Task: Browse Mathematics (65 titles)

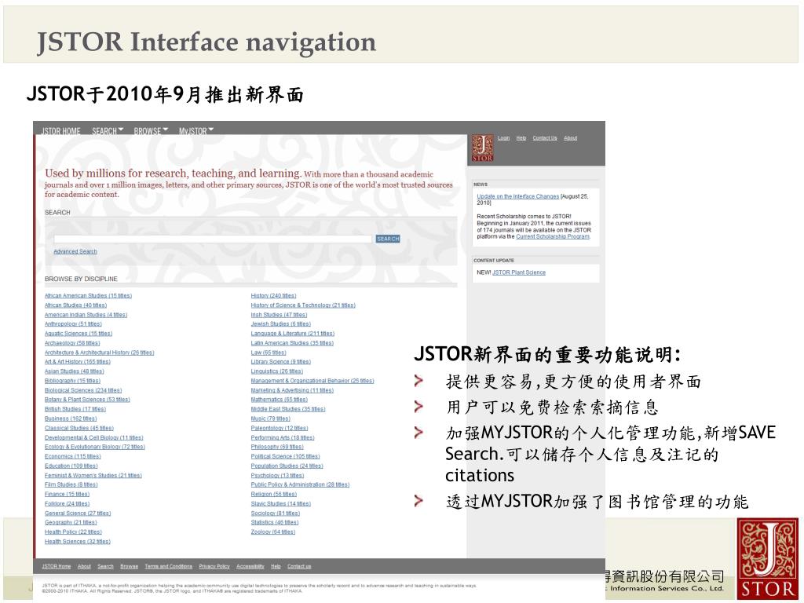Action: [x=279, y=400]
